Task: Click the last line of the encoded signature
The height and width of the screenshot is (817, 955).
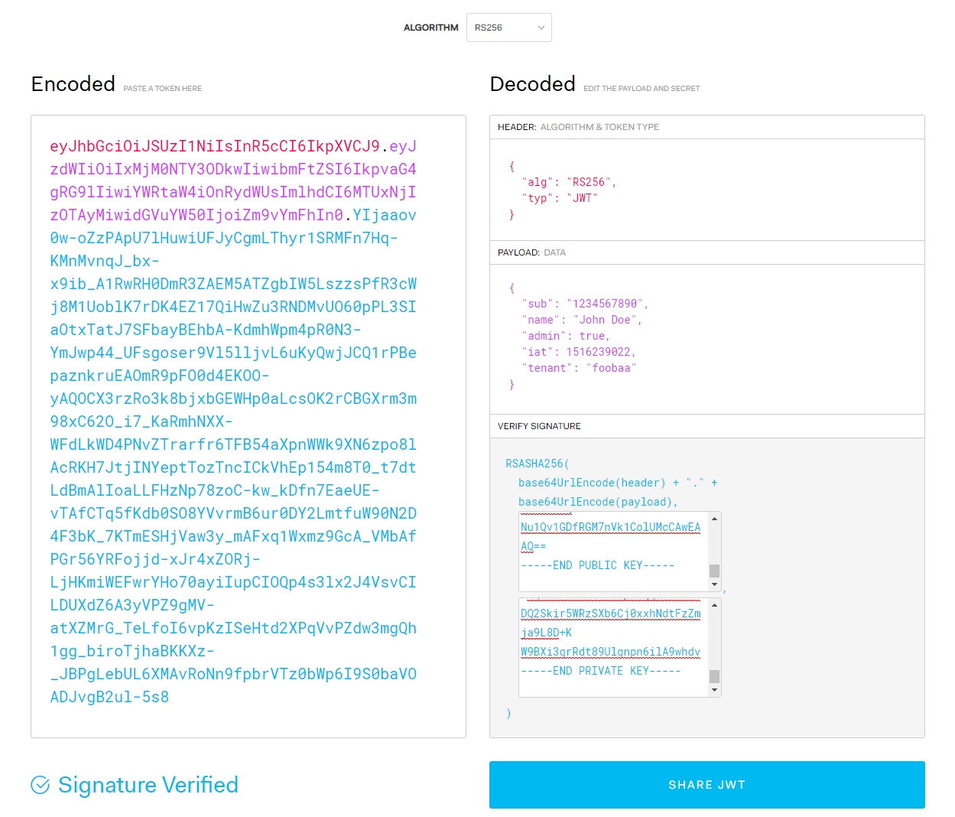Action: coord(109,697)
